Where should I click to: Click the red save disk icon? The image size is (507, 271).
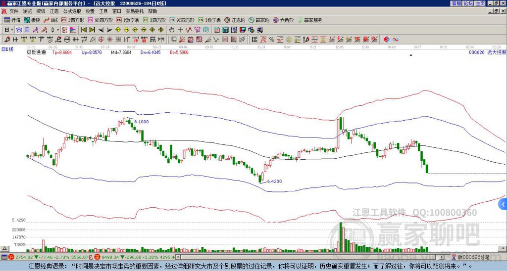click(243, 30)
